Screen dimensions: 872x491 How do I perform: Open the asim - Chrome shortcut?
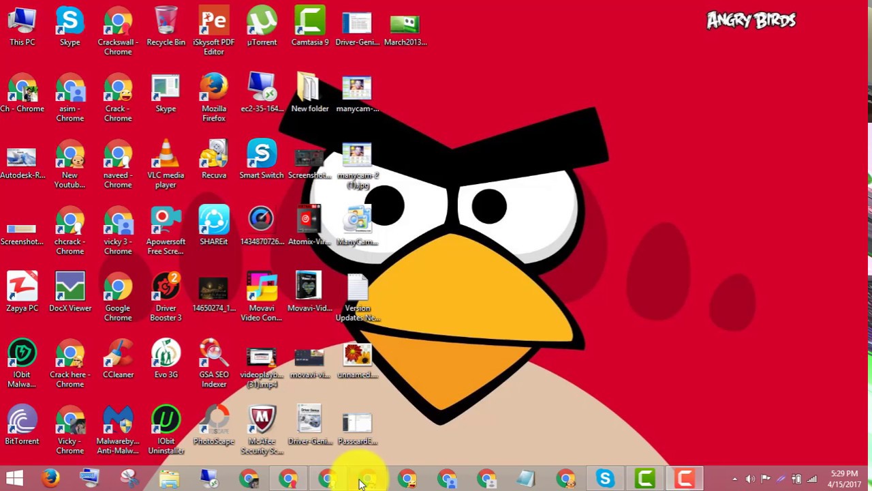(69, 98)
